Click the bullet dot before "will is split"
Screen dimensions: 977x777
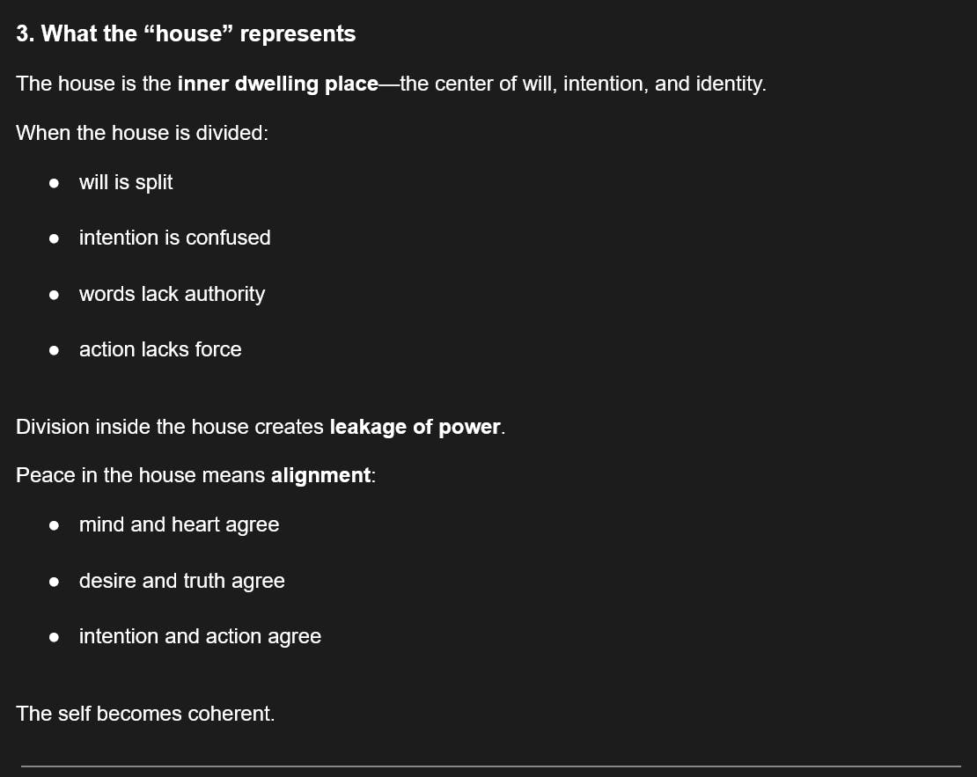click(x=55, y=183)
